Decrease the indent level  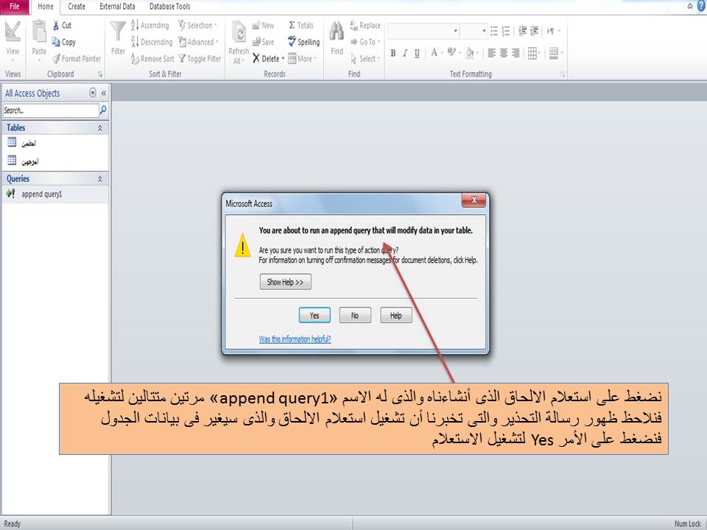pyautogui.click(x=523, y=31)
